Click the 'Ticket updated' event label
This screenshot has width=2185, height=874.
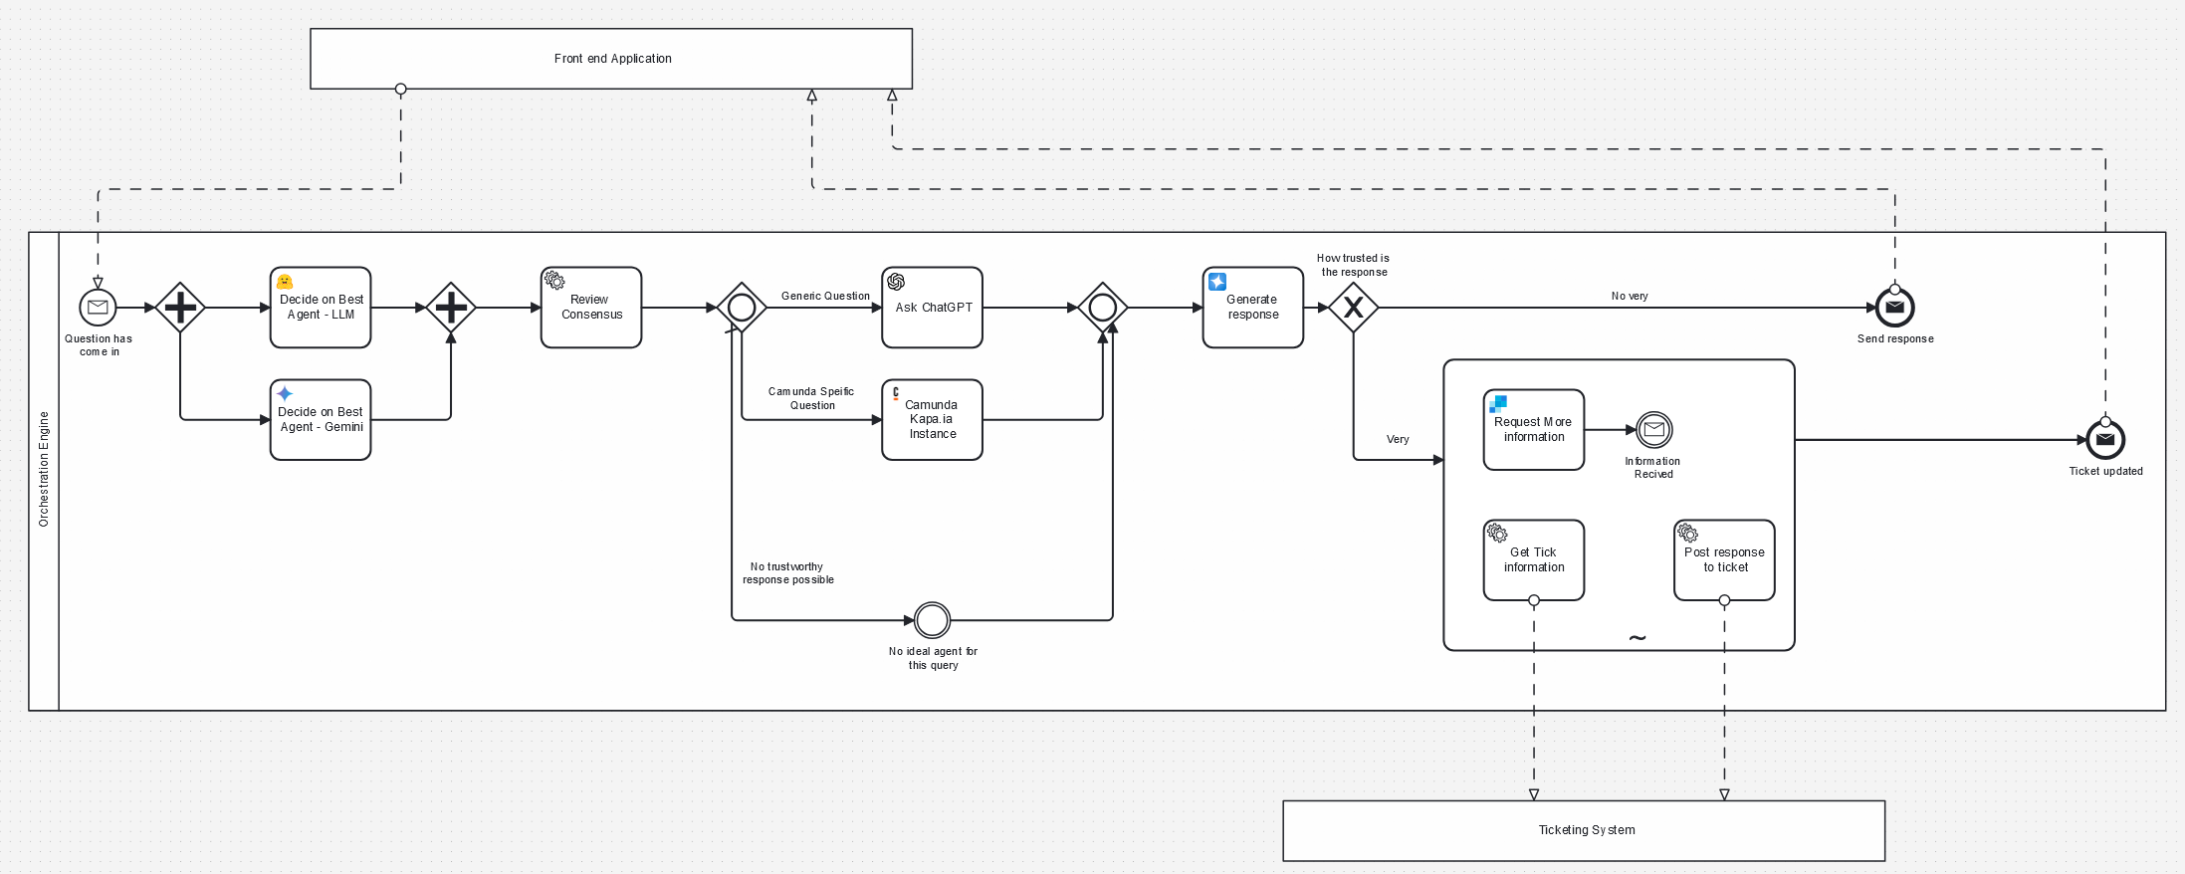2105,472
